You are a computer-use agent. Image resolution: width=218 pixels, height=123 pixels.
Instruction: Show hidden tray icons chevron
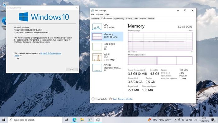[x=175, y=120]
